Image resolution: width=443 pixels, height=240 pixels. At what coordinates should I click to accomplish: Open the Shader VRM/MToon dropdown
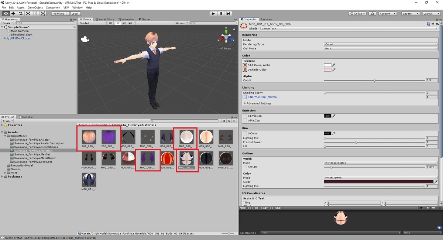[348, 28]
